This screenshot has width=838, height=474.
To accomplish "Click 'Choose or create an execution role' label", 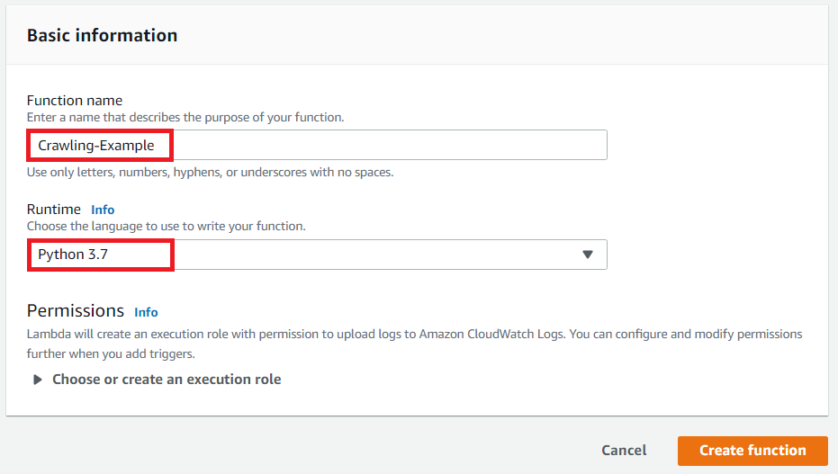I will pyautogui.click(x=167, y=380).
